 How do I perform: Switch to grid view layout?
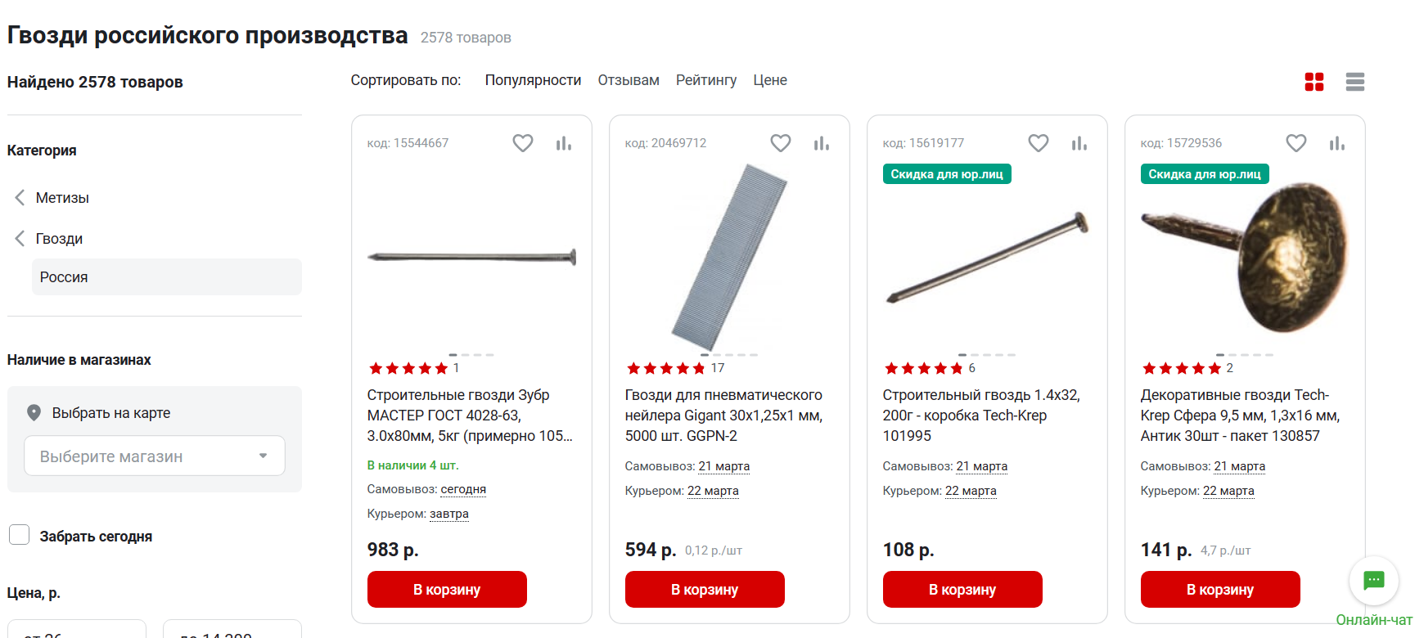pos(1314,82)
